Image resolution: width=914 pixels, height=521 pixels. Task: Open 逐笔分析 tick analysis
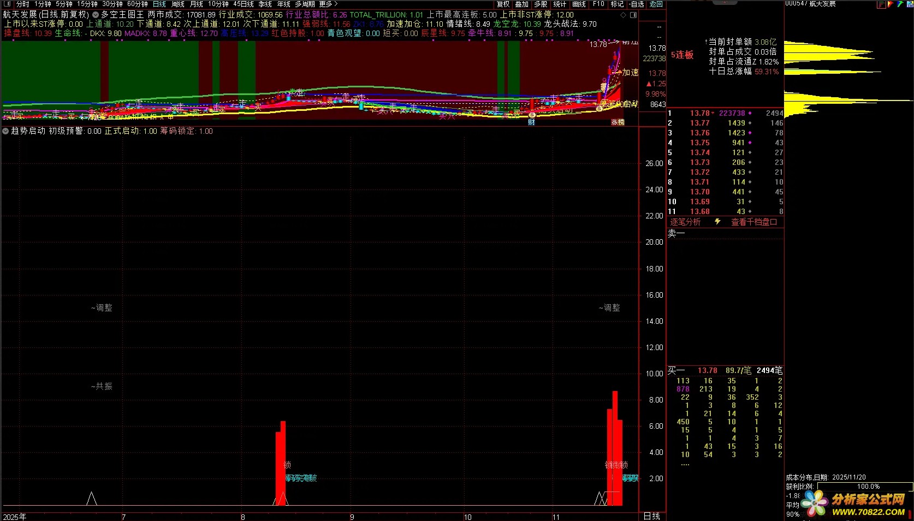(x=685, y=222)
